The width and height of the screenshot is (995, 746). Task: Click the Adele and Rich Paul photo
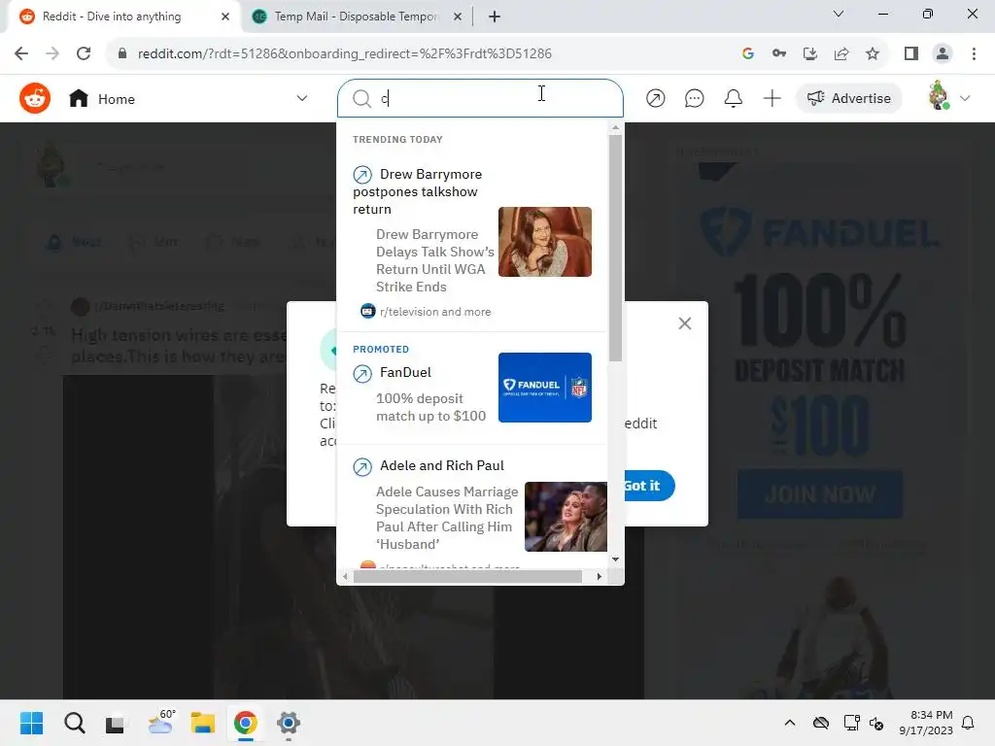(x=566, y=517)
